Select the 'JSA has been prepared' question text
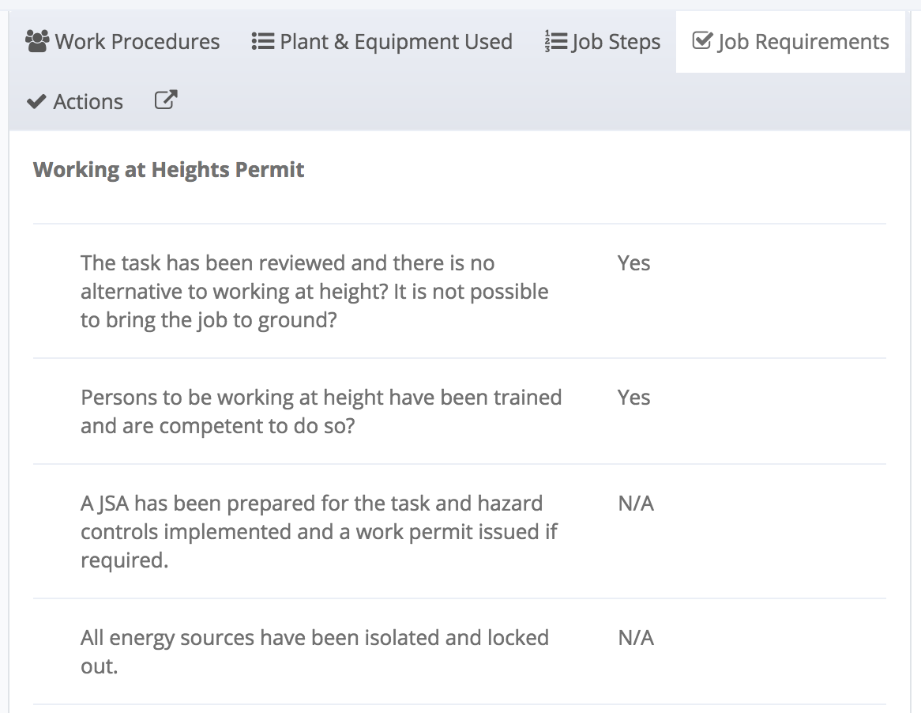 318,532
